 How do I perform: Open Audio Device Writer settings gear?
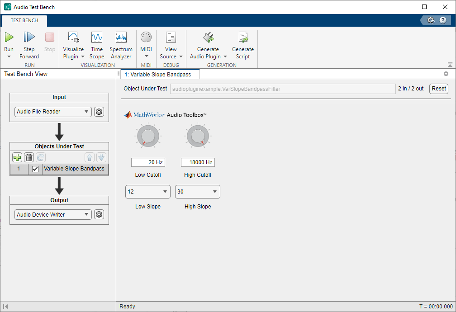99,215
